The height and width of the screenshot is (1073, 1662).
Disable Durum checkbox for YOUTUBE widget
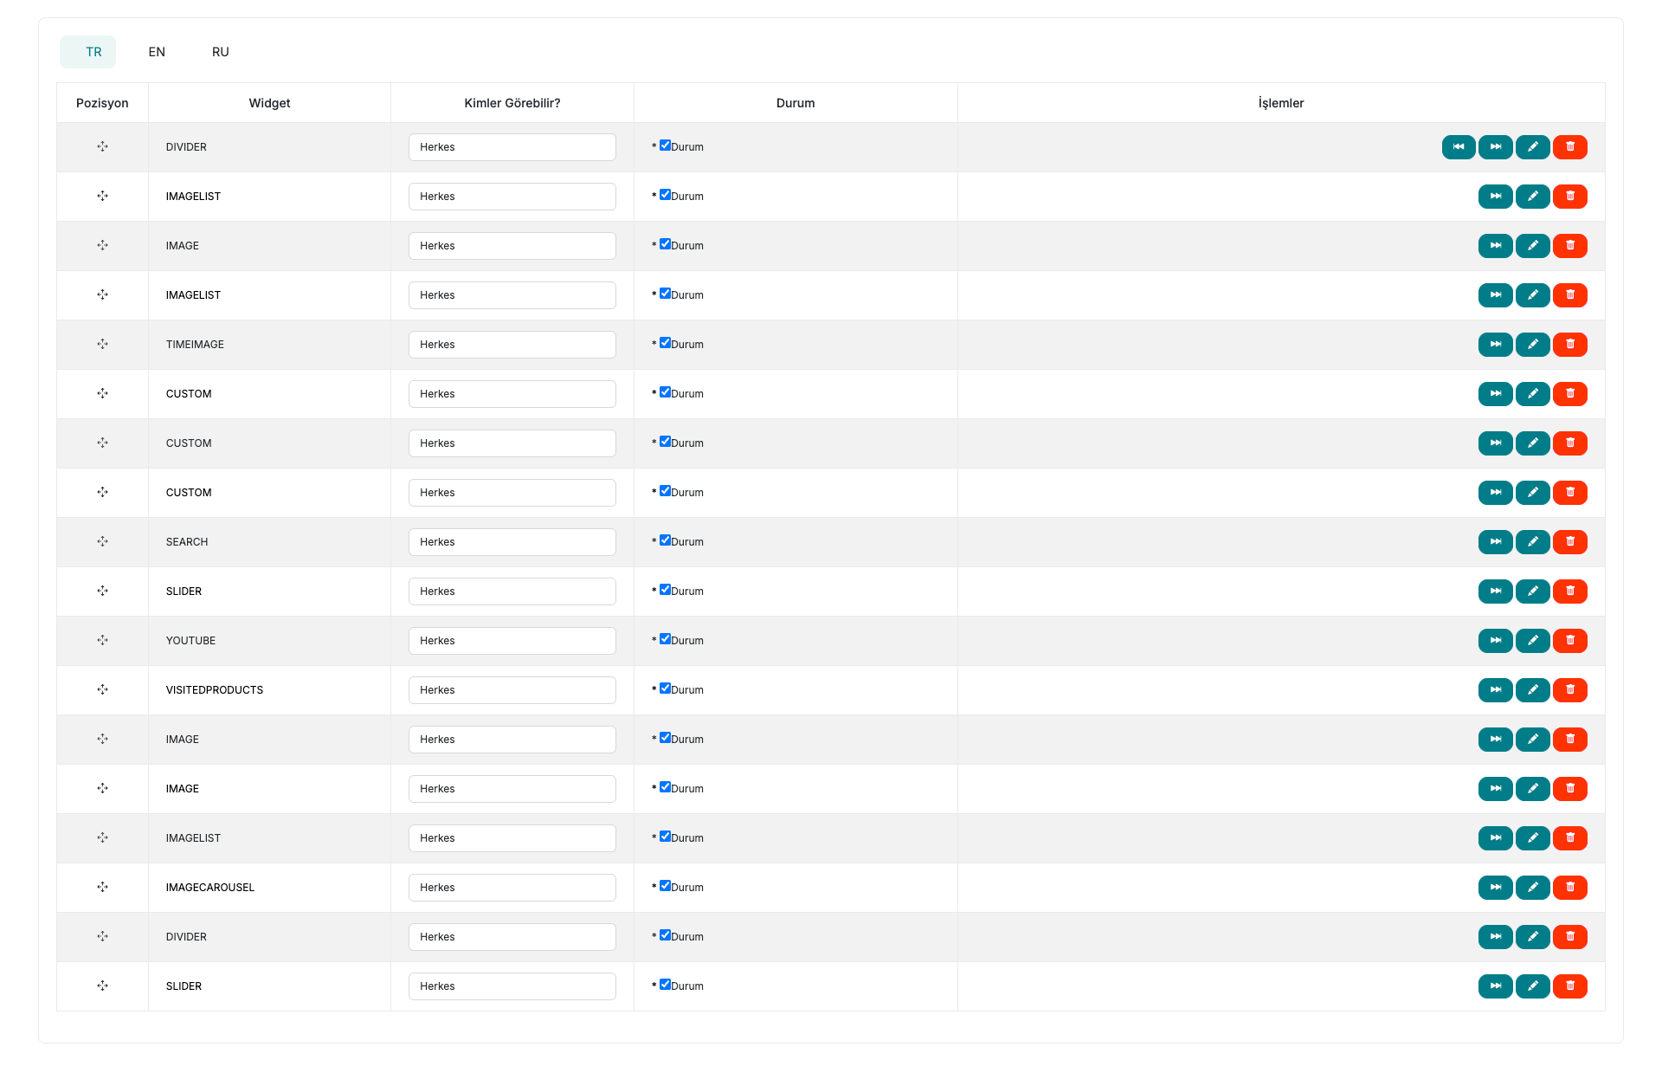pos(665,639)
